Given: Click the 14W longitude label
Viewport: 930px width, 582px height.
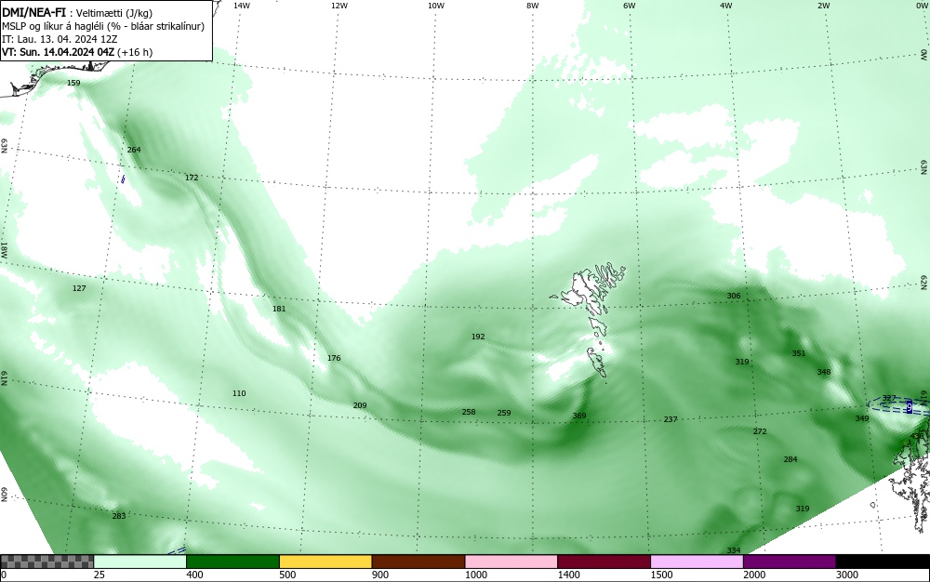Looking at the screenshot, I should [x=242, y=6].
